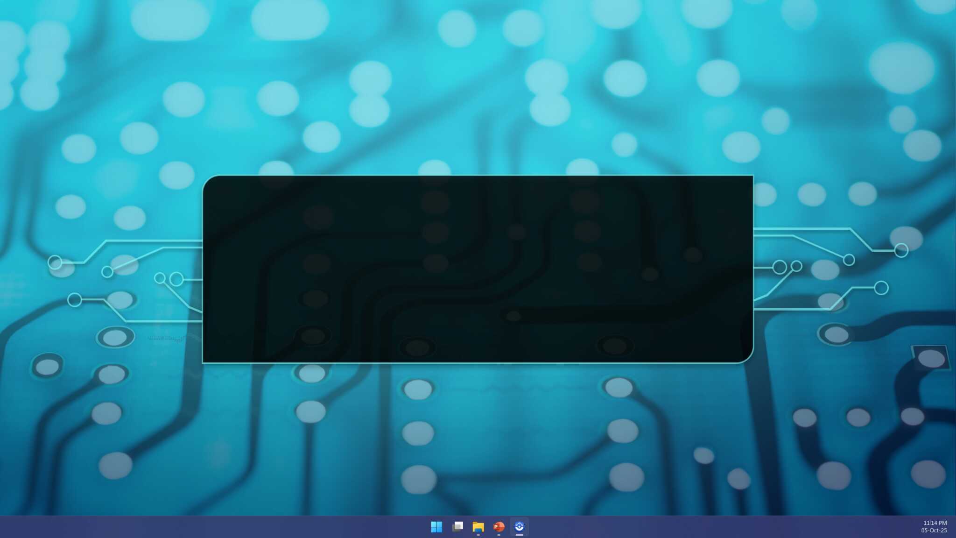Click the active blue circular app icon
This screenshot has height=538, width=956.
click(x=519, y=527)
